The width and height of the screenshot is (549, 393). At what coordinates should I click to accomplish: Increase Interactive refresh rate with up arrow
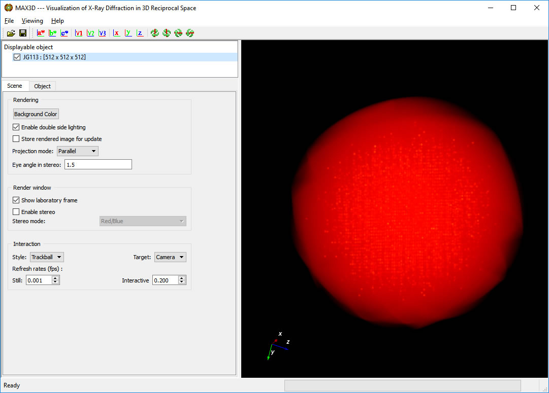point(182,278)
